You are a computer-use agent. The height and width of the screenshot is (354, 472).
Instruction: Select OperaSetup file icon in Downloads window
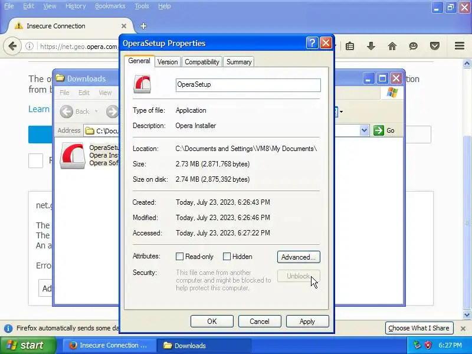pos(72,155)
